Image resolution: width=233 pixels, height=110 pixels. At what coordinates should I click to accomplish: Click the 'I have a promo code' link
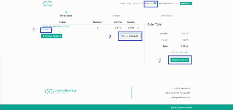[x=179, y=52]
